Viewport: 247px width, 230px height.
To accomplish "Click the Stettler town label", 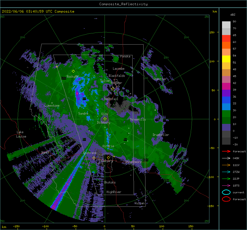I will (160, 79).
